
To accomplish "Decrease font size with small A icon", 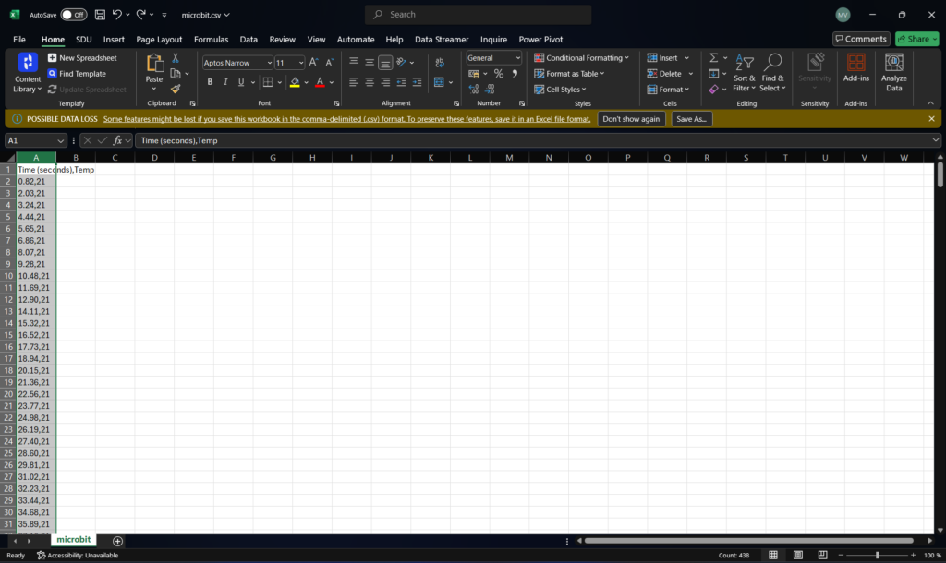I will pyautogui.click(x=330, y=62).
